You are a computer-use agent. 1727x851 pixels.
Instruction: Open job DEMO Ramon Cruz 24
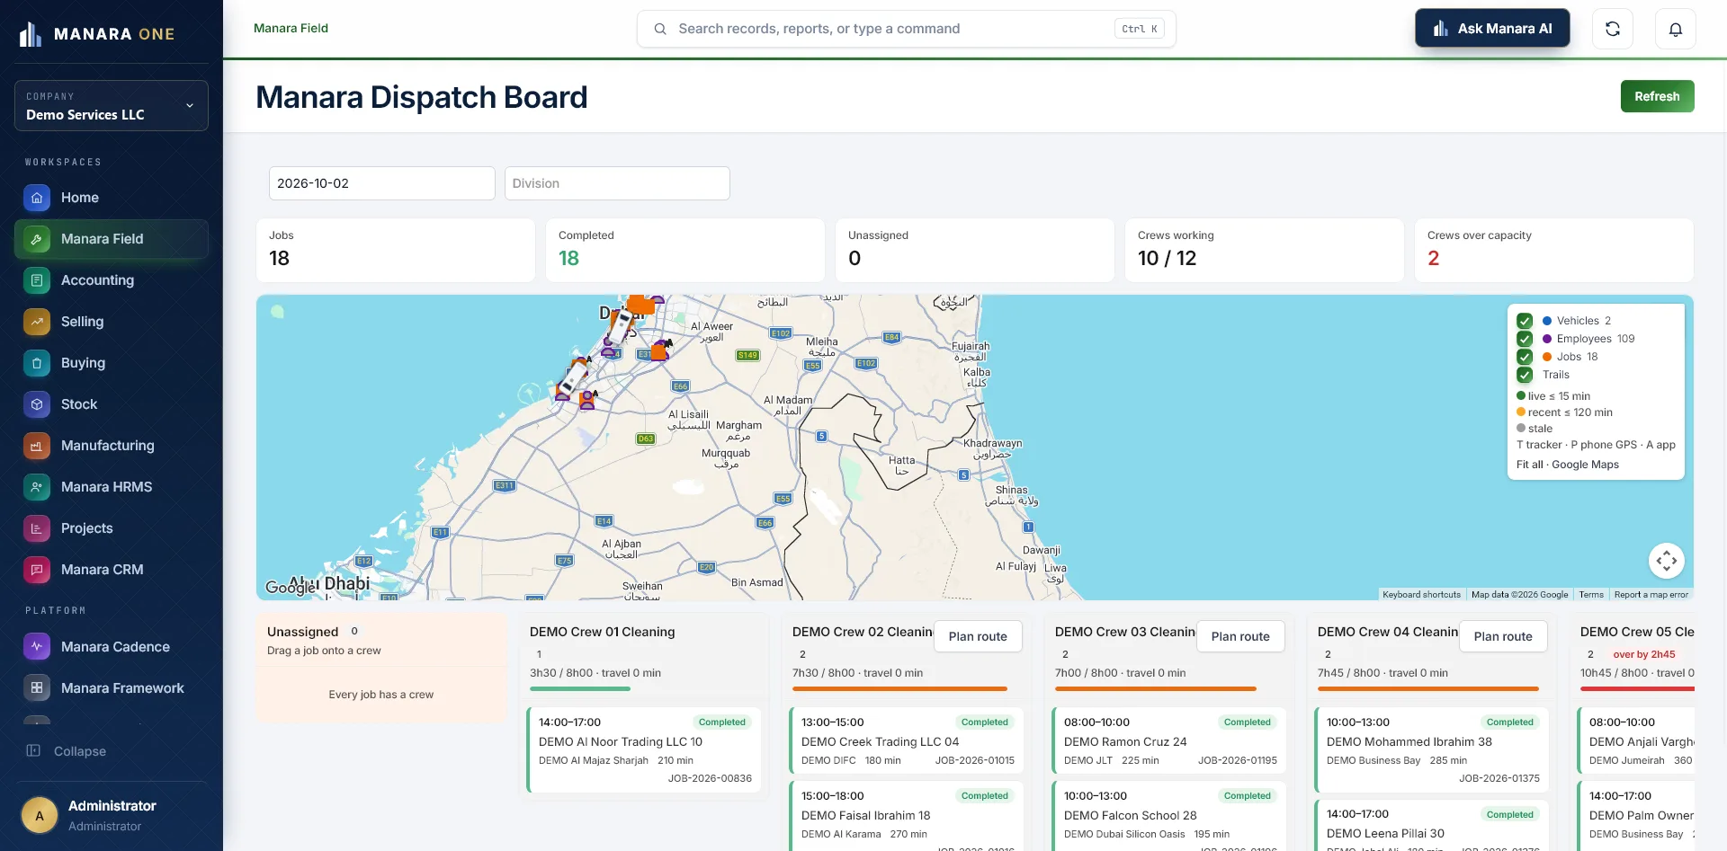1169,741
